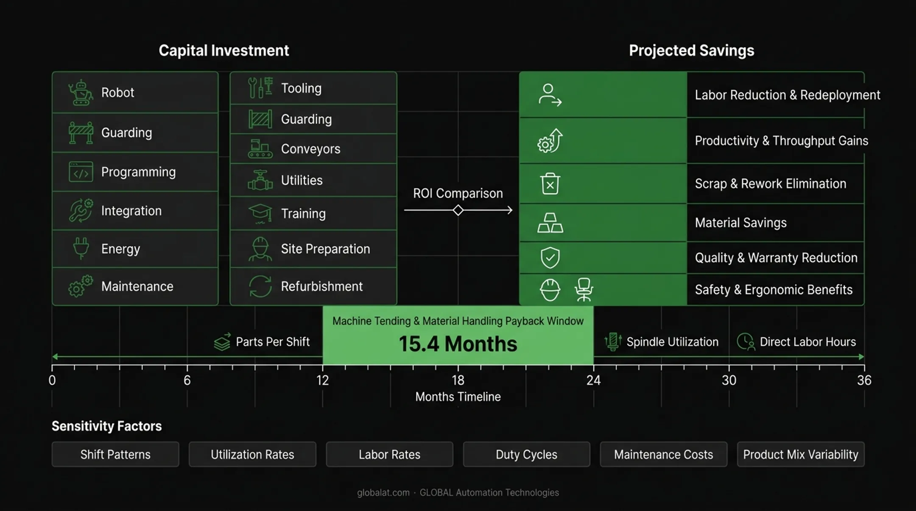Click the clock-person icon beside Direct Labor Hours
Screen dimensions: 916x511
pos(746,342)
